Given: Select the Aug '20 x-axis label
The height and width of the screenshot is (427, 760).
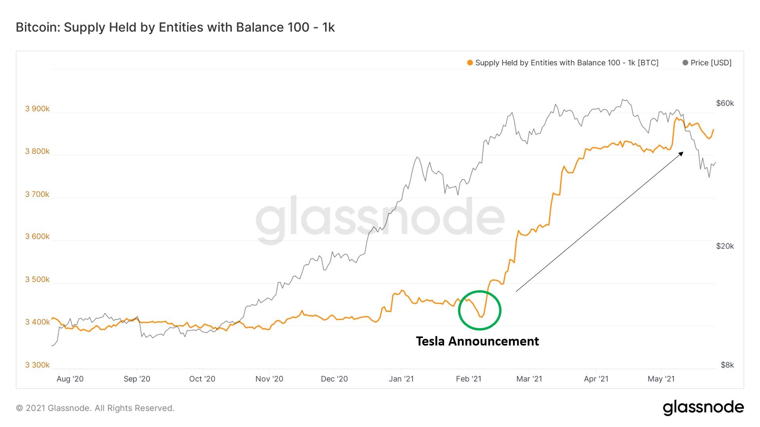Looking at the screenshot, I should click(x=70, y=379).
